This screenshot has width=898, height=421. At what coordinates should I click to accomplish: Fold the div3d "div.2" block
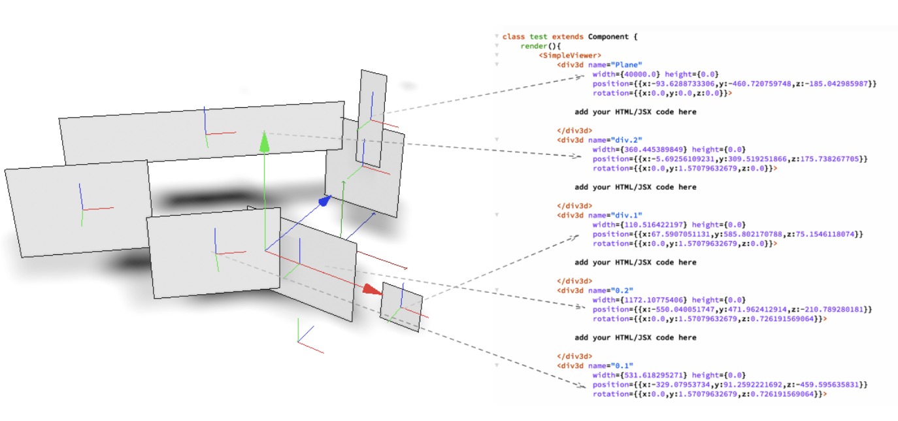(497, 139)
